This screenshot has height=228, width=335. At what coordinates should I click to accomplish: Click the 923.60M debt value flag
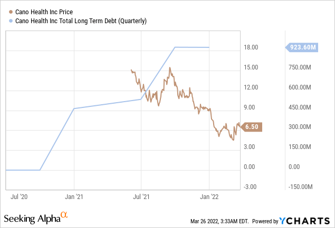tap(303, 47)
